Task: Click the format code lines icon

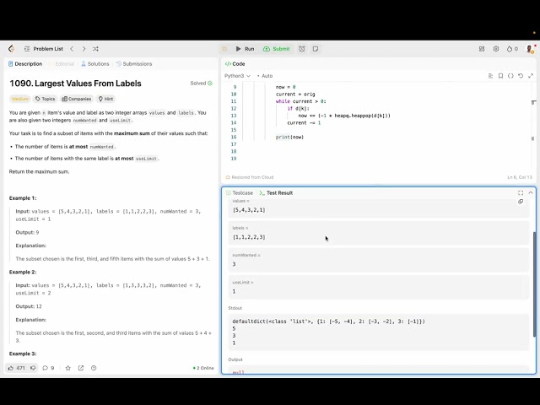Action: [490, 76]
